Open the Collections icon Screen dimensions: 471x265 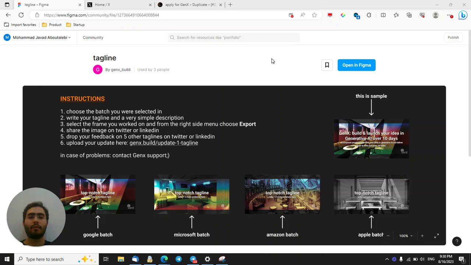point(409,15)
